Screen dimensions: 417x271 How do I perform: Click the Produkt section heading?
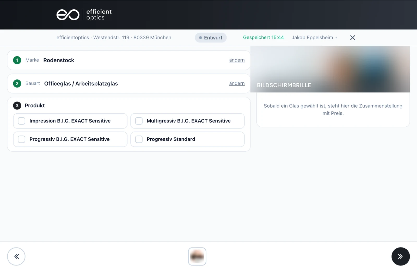35,106
